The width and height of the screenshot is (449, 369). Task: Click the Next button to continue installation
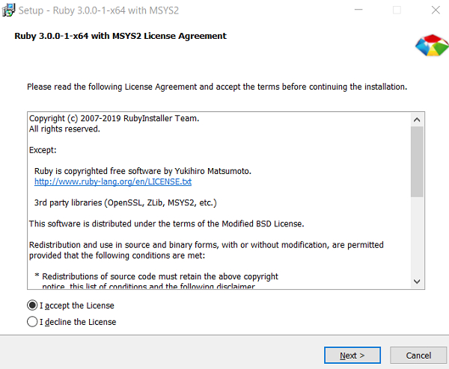click(x=352, y=356)
